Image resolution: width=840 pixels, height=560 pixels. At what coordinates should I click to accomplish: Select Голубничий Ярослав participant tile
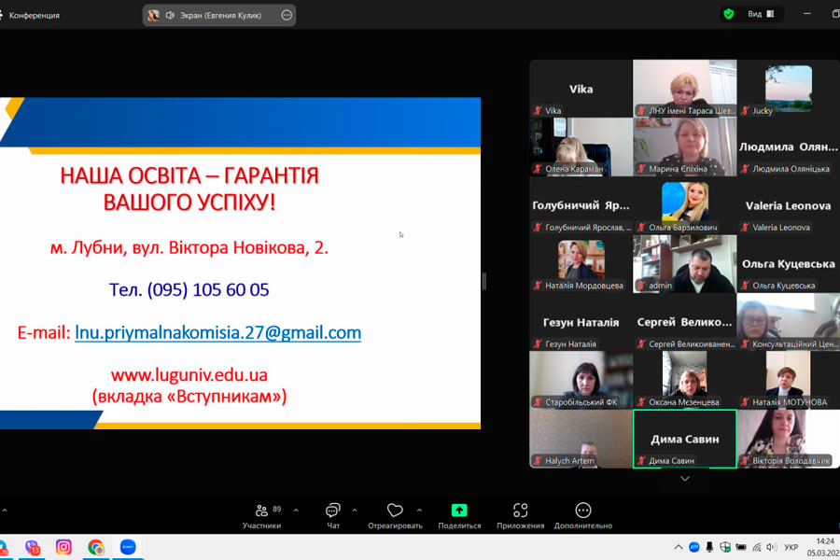coord(581,205)
